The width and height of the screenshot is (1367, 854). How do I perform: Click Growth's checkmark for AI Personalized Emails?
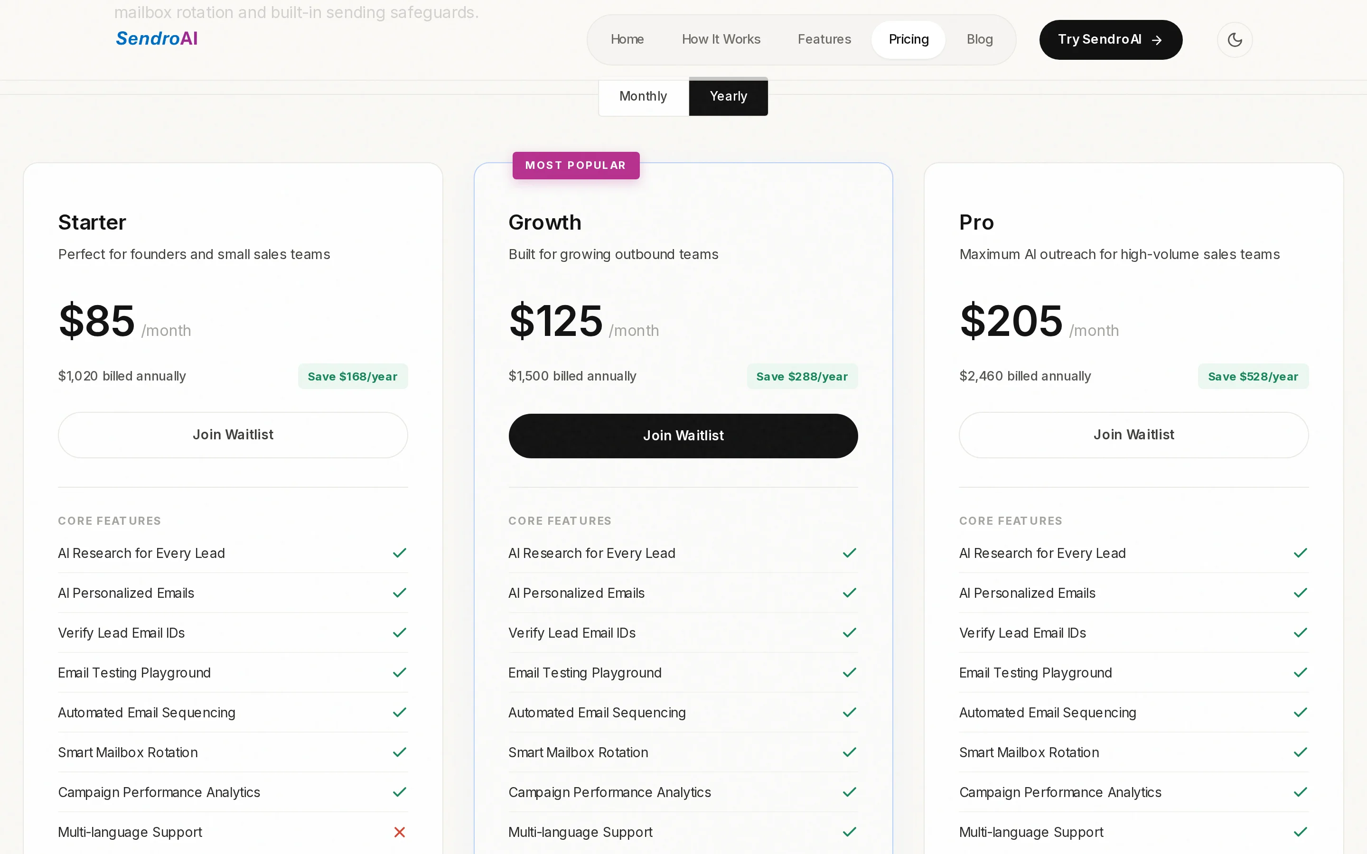[850, 593]
